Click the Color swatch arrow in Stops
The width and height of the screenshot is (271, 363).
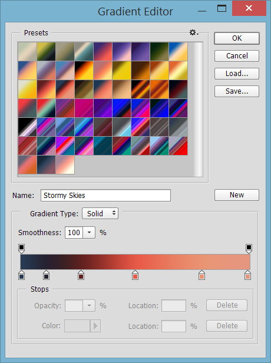95,326
